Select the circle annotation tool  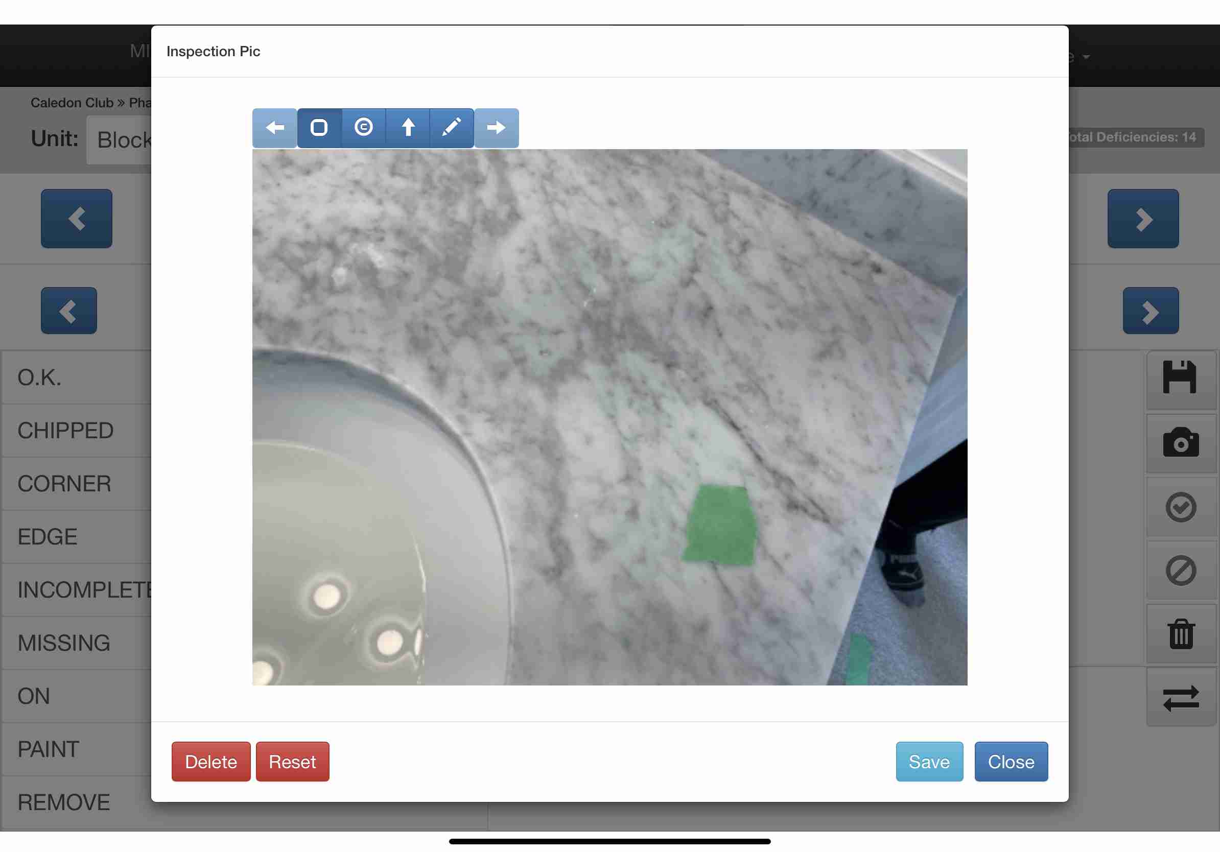[363, 128]
